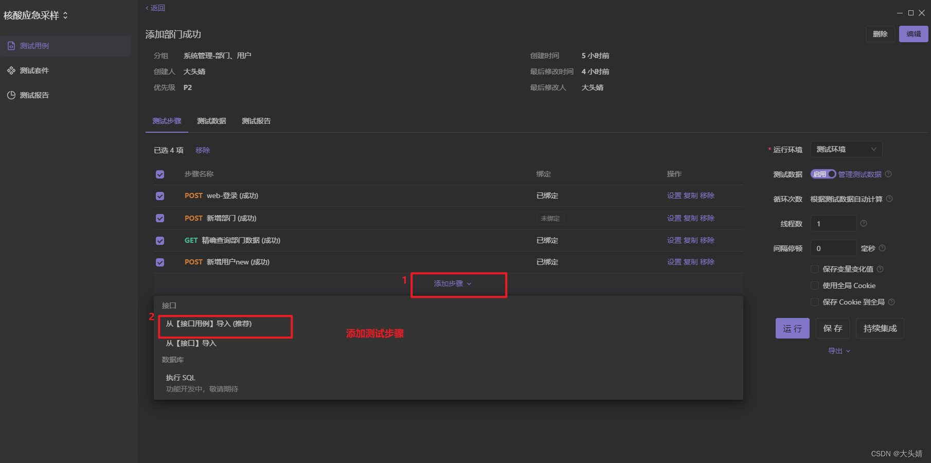
Task: Toggle the 测试数据 启用 switch
Action: (x=823, y=174)
